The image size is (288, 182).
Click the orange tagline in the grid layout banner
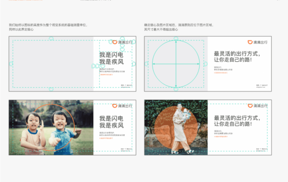click(106, 75)
